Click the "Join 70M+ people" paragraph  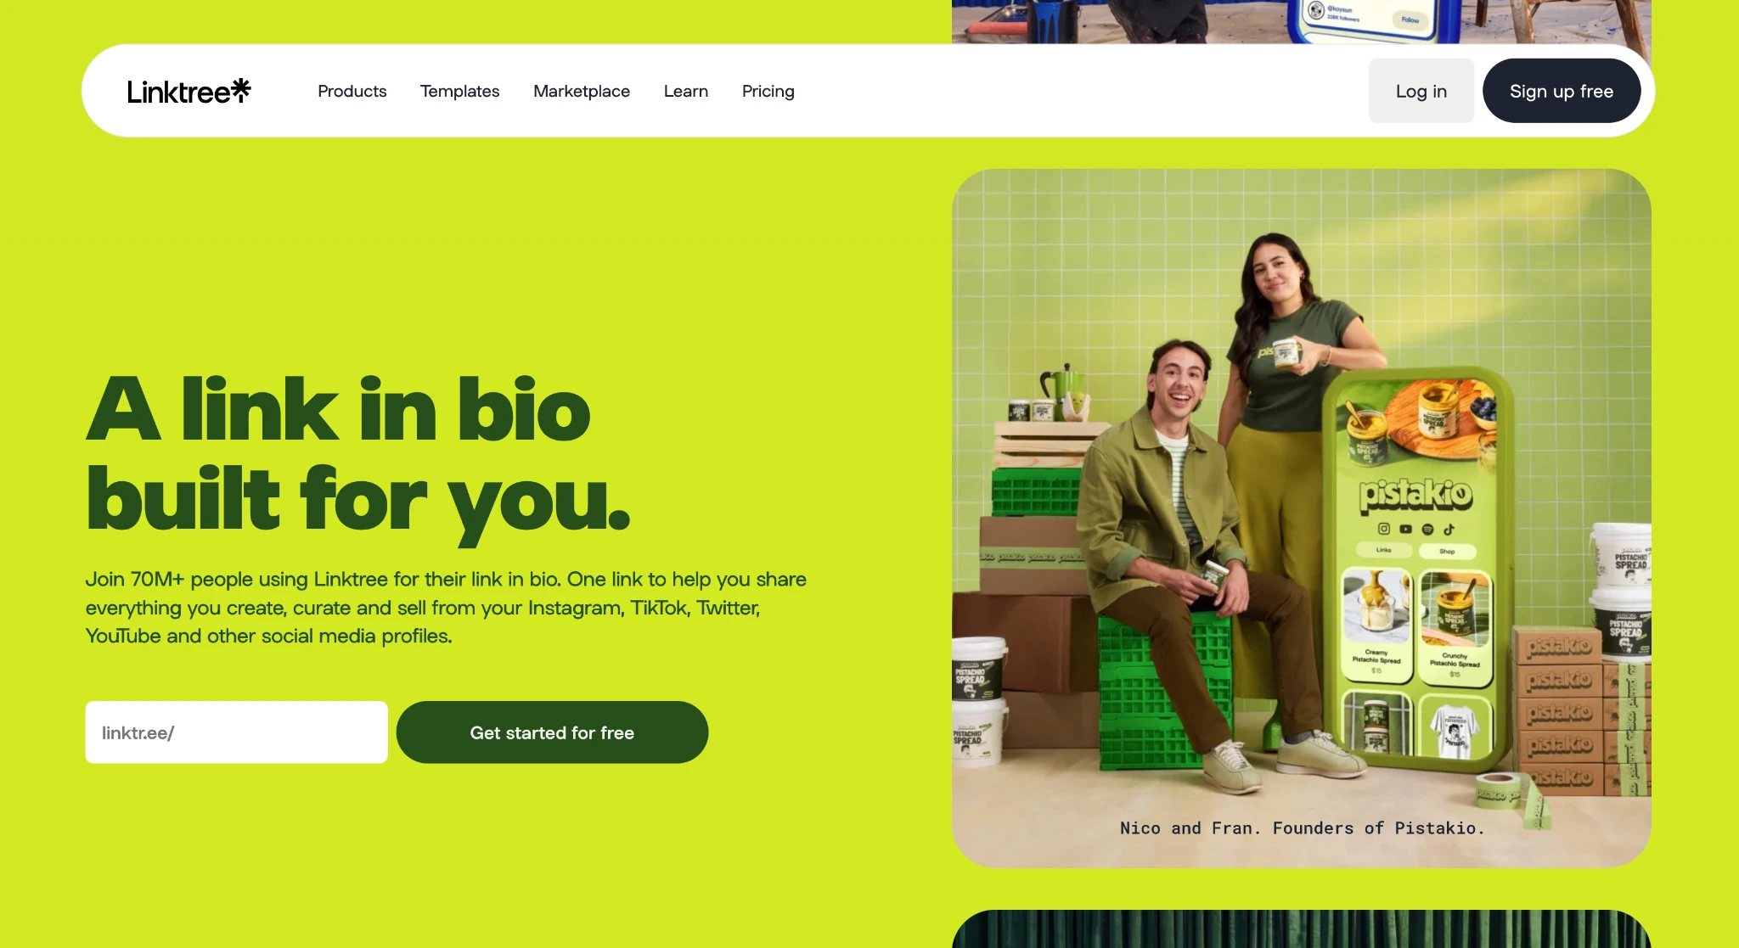pyautogui.click(x=446, y=608)
